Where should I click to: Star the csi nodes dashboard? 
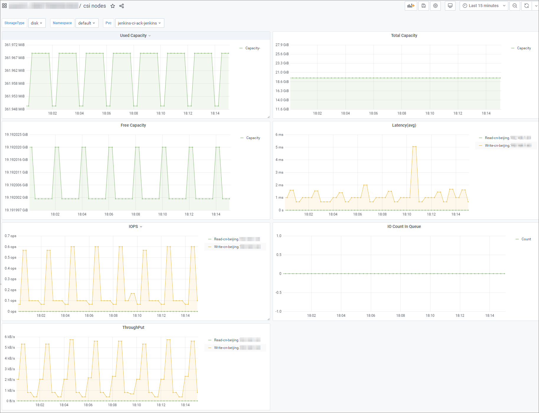[x=113, y=6]
